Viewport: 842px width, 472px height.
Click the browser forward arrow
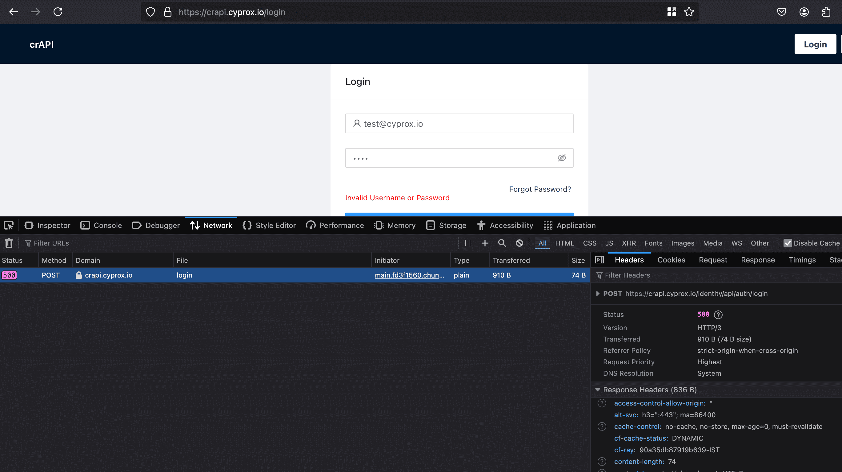pos(36,12)
